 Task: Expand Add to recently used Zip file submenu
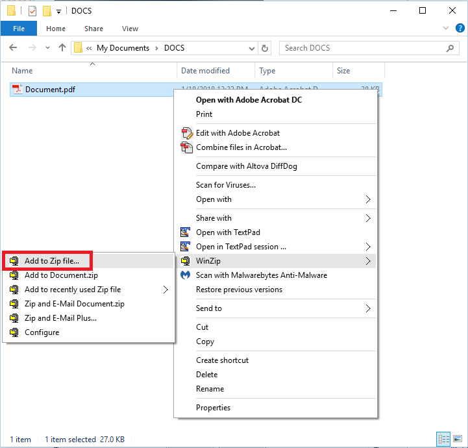166,290
